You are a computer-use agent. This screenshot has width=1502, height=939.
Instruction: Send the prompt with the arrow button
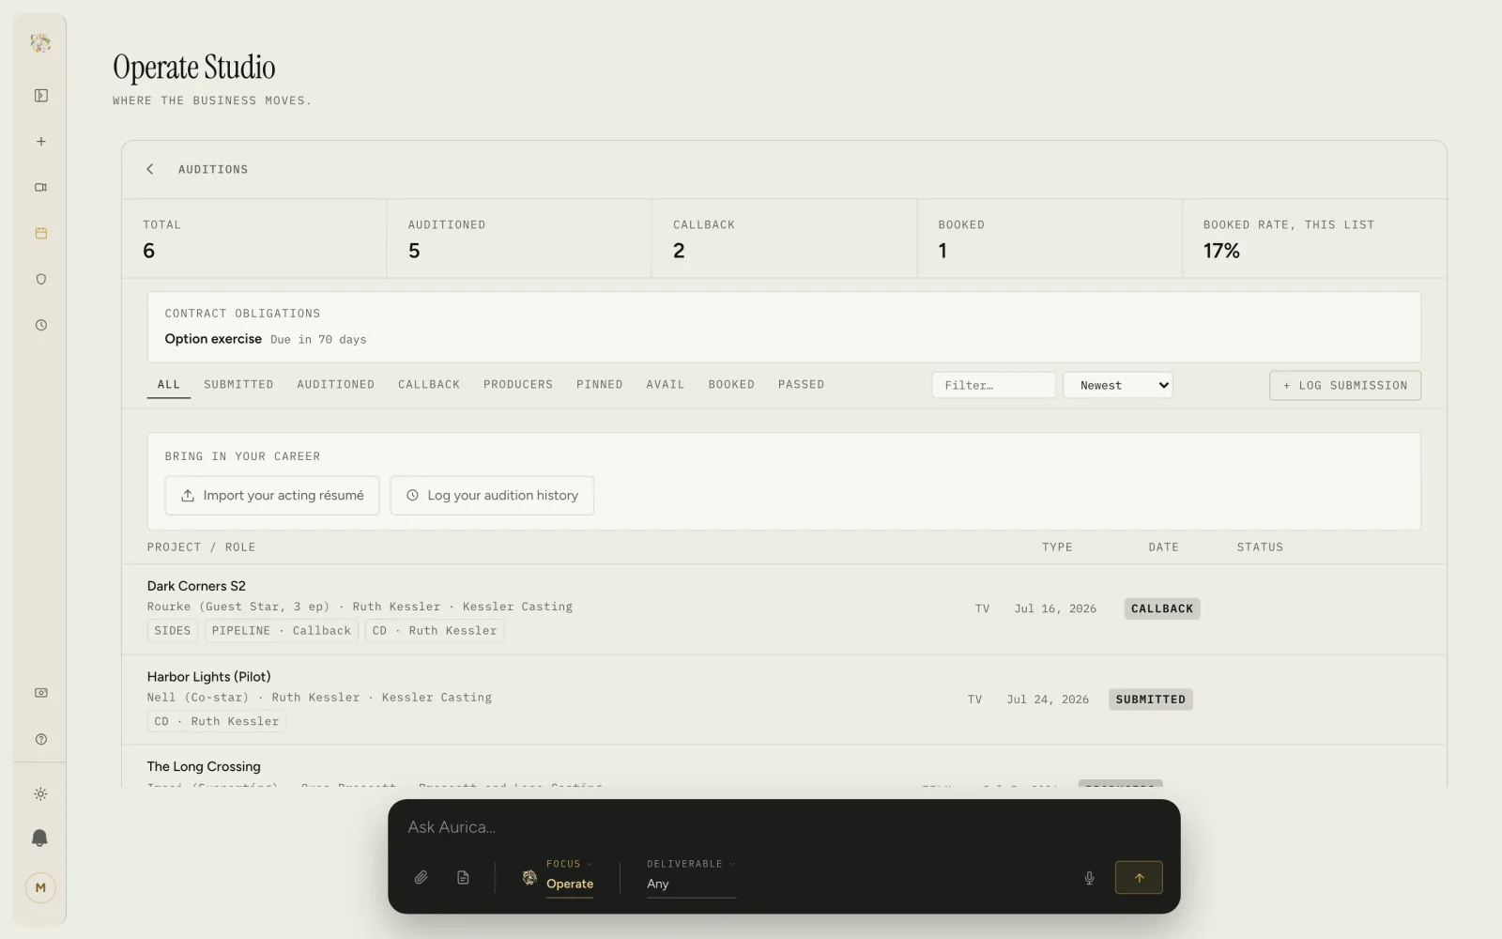1139,878
